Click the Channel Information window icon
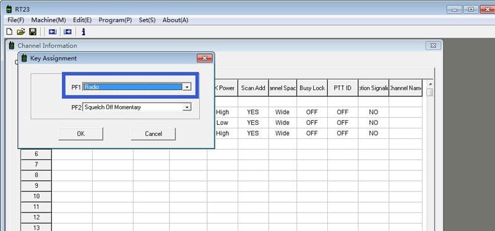This screenshot has width=495, height=231. tap(12, 46)
